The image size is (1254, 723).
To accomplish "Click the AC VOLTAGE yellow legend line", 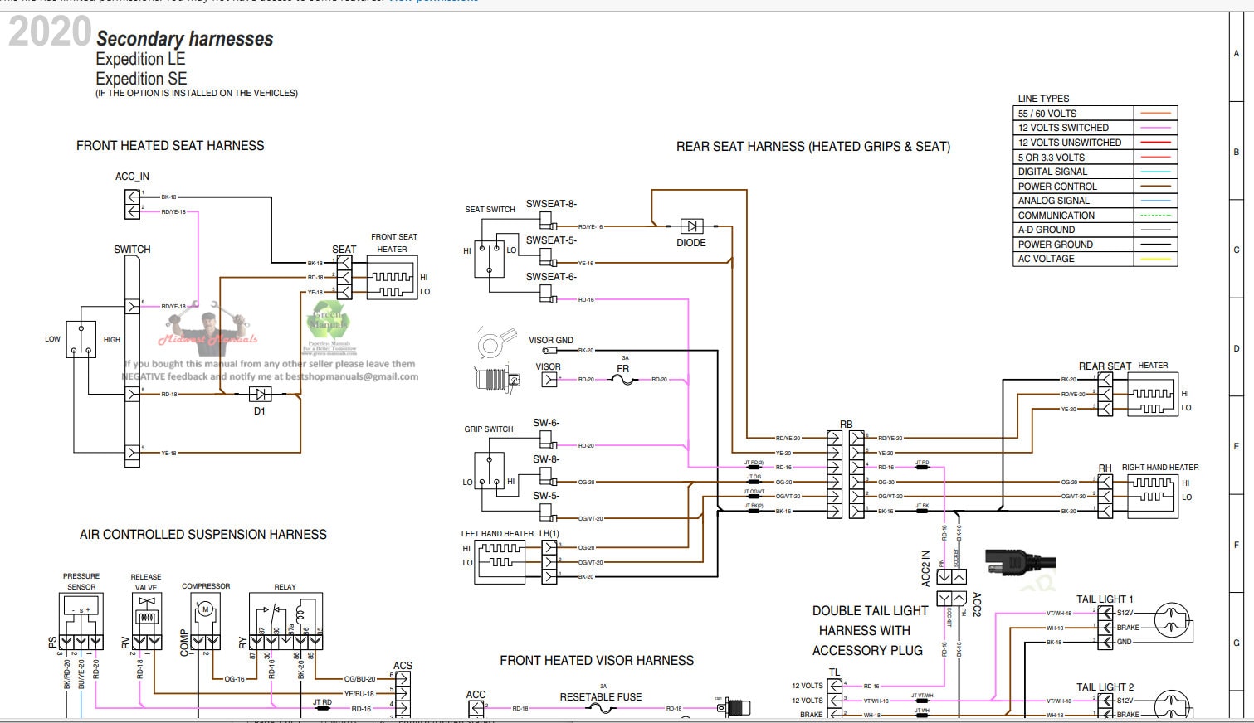I will (x=1155, y=259).
